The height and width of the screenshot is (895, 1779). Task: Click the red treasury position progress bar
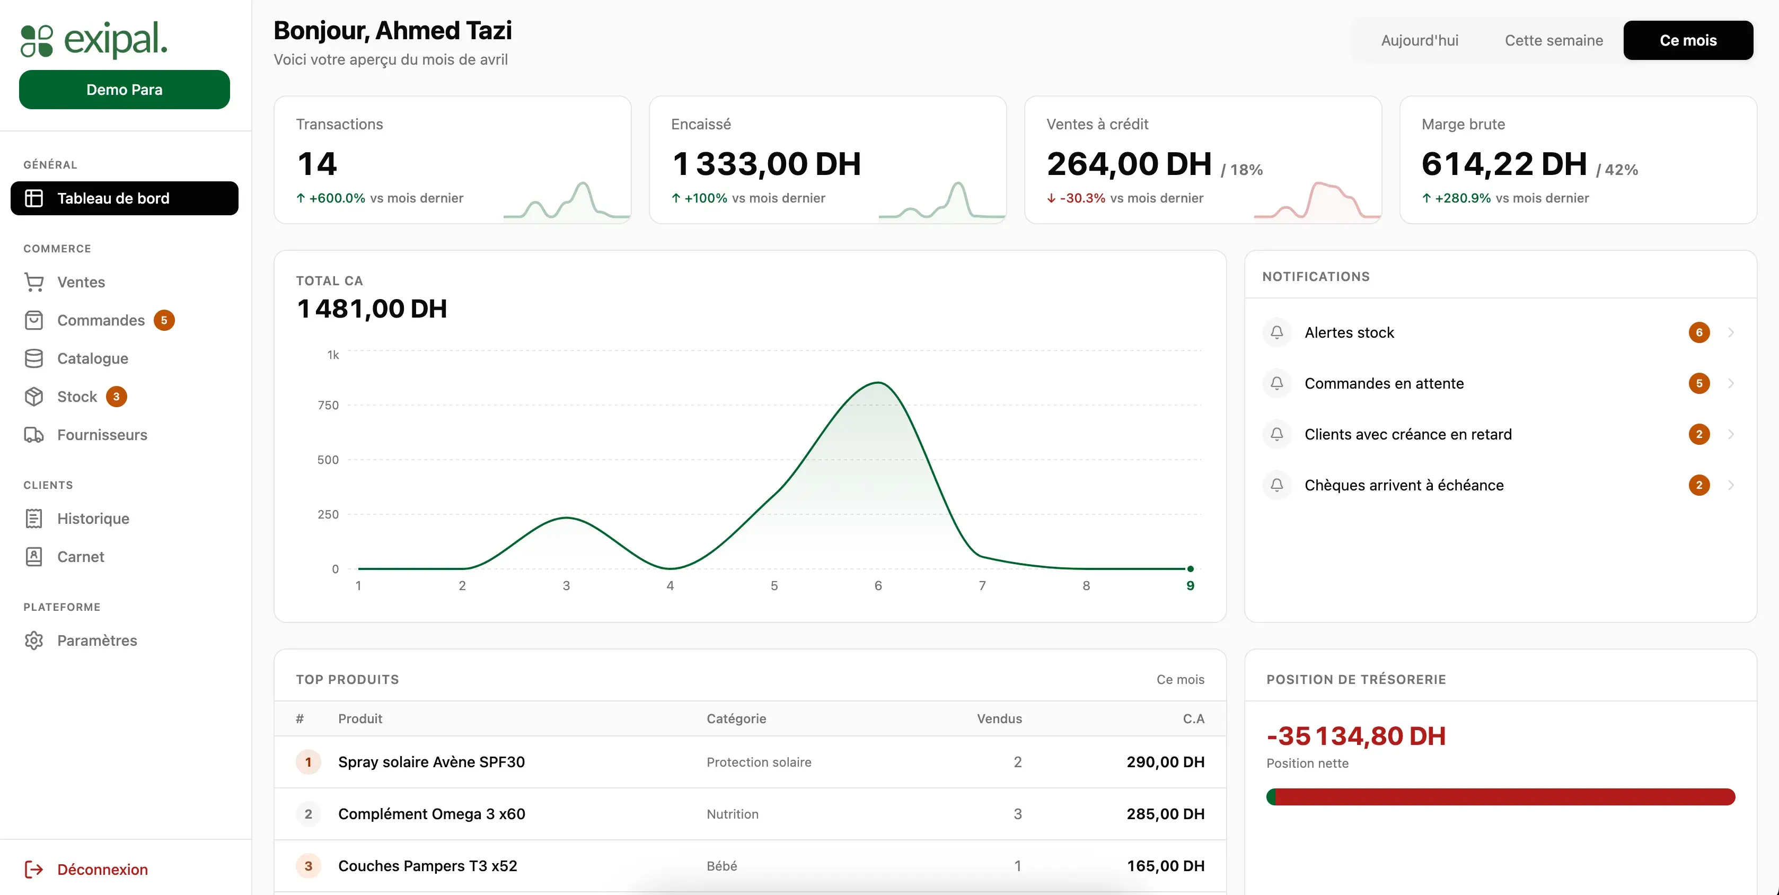[1501, 797]
